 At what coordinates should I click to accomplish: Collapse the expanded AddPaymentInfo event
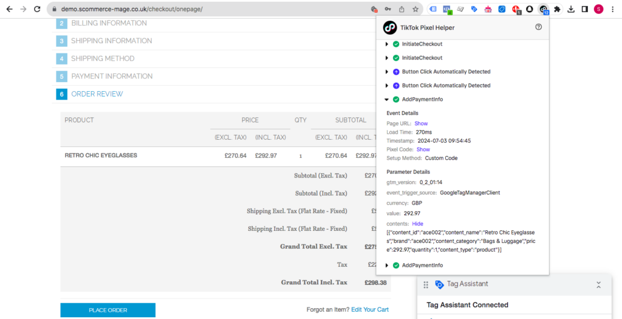[387, 100]
